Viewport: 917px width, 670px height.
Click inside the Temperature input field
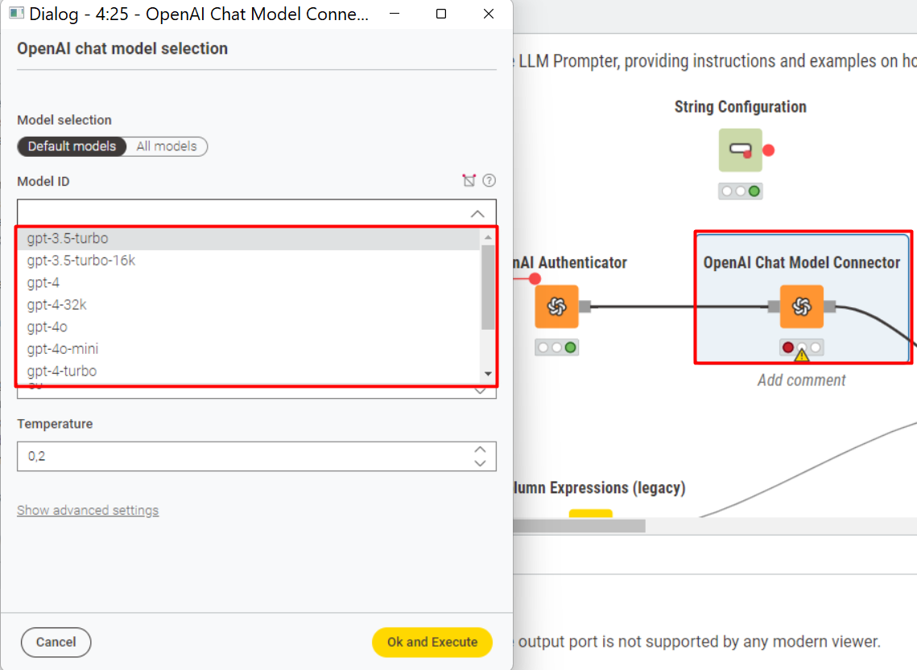click(x=257, y=456)
